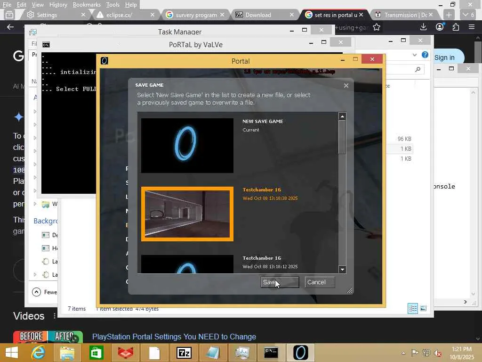Click the save list scrollbar thumb
Viewport: 482px width, 362px height.
tap(342, 137)
